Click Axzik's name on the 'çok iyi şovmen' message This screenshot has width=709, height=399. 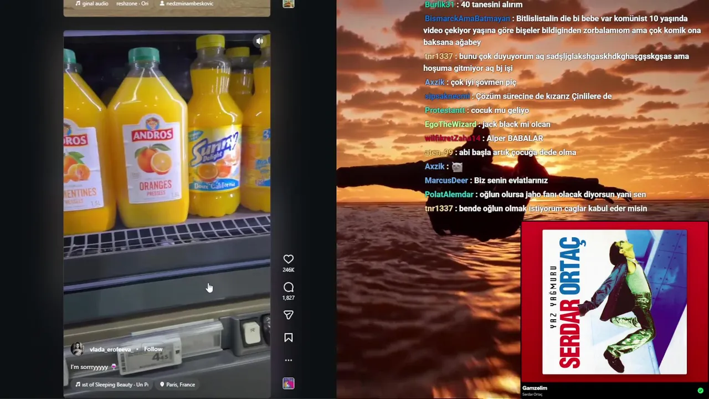[435, 83]
